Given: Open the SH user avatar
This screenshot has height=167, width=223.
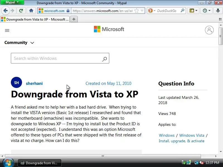Looking at the screenshot, I should click(16, 82).
